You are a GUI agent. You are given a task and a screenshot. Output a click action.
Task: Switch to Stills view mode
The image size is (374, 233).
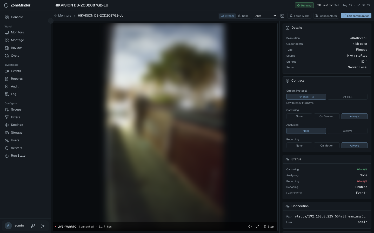coord(243,16)
